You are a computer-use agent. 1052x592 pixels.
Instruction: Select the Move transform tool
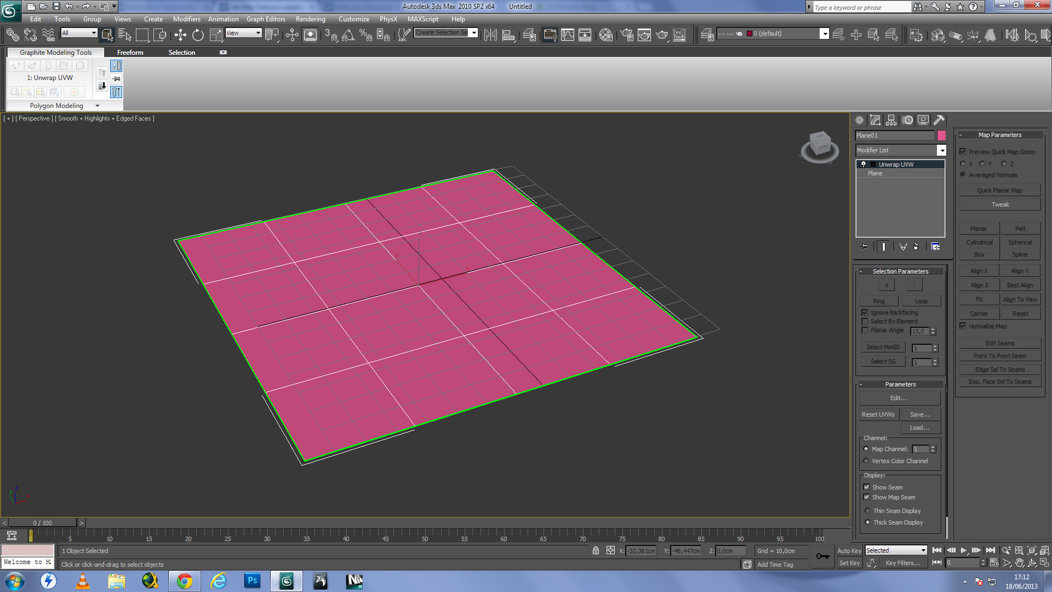click(x=180, y=35)
